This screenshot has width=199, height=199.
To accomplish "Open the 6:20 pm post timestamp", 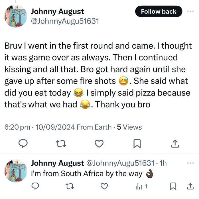I will (17, 127).
